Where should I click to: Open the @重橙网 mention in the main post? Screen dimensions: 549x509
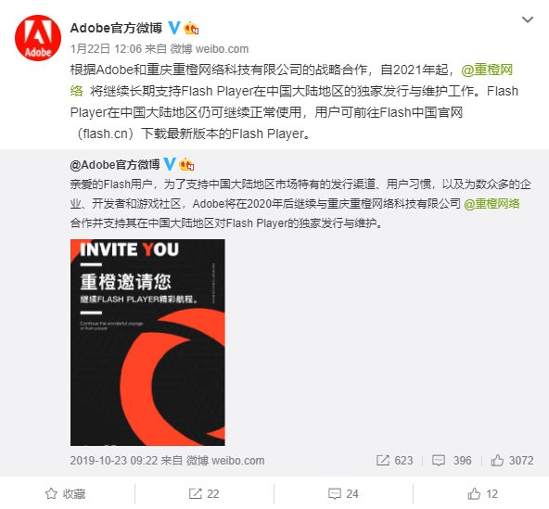coord(487,70)
